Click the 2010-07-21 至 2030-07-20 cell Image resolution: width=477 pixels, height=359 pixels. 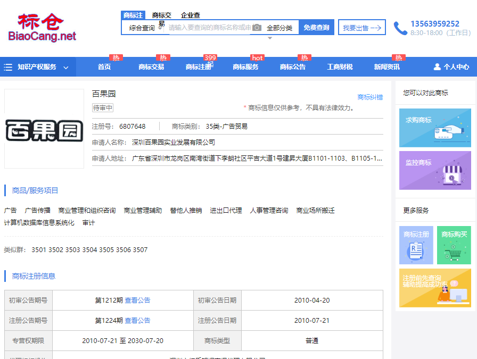(123, 341)
